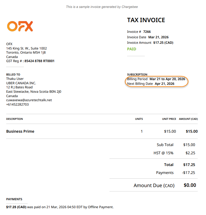Image resolution: width=206 pixels, height=215 pixels.
Task: Select the invoice number 7266
Action: [147, 32]
